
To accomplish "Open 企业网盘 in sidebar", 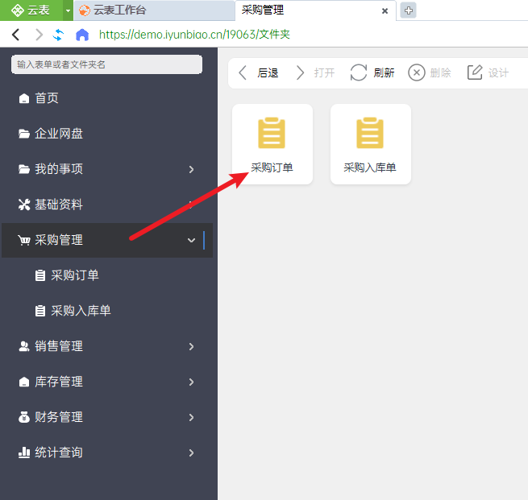I will tap(106, 134).
